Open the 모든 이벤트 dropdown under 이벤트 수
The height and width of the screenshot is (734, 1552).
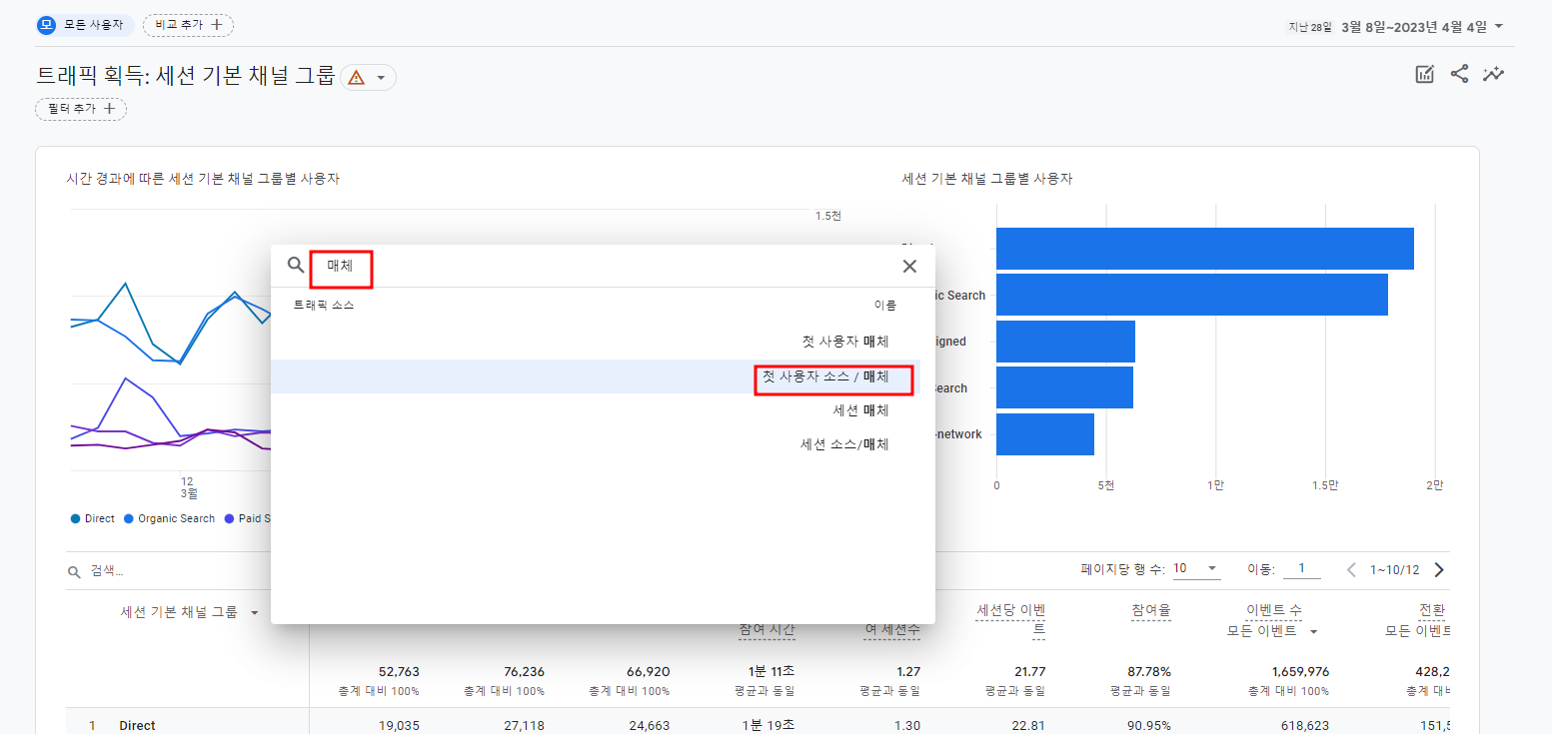(1272, 631)
